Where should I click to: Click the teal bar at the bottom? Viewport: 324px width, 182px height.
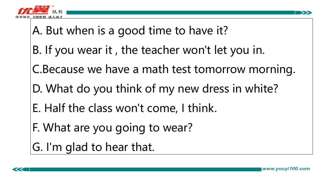pyautogui.click(x=145, y=169)
